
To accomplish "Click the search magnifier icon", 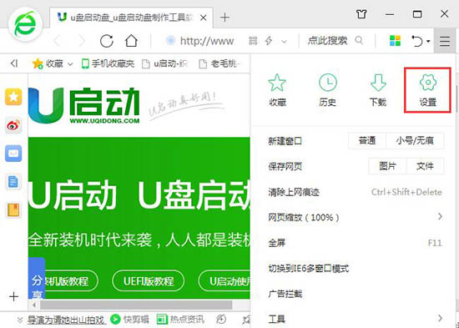I will tap(359, 40).
